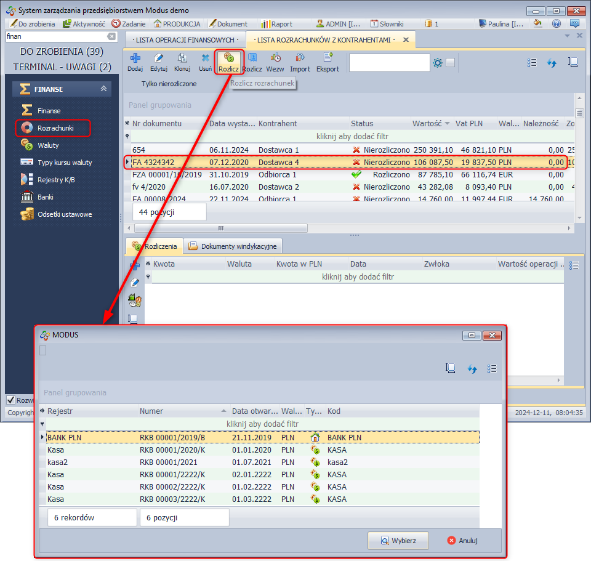Click the Dodaj (add) toolbar icon
The height and width of the screenshot is (561, 591).
(135, 59)
